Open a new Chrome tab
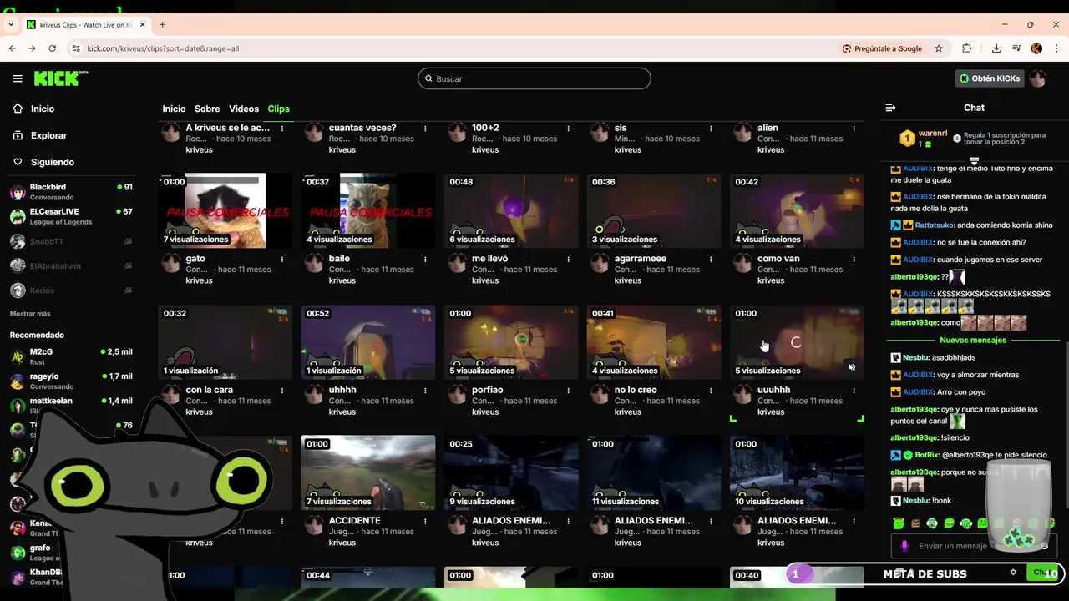Viewport: 1069px width, 601px height. click(162, 24)
